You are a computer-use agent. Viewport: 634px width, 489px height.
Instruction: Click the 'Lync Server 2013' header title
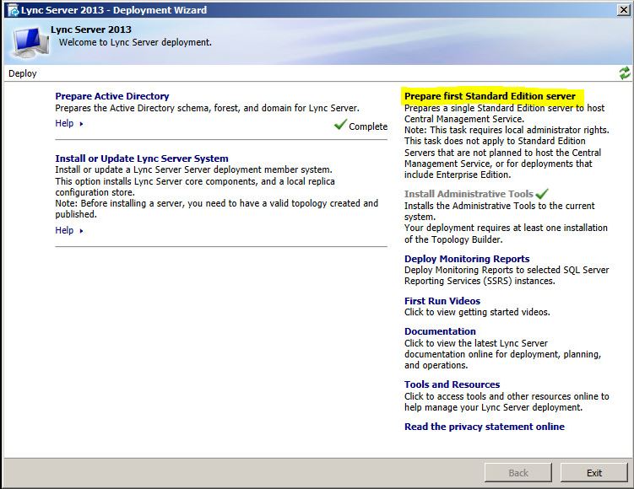91,30
